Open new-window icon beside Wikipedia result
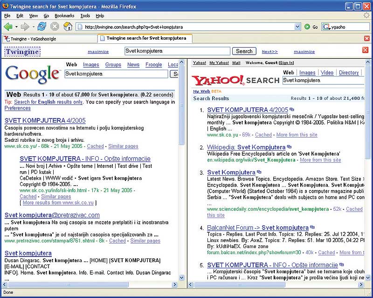Image resolution: width=373 pixels, height=298 pixels. (x=289, y=147)
